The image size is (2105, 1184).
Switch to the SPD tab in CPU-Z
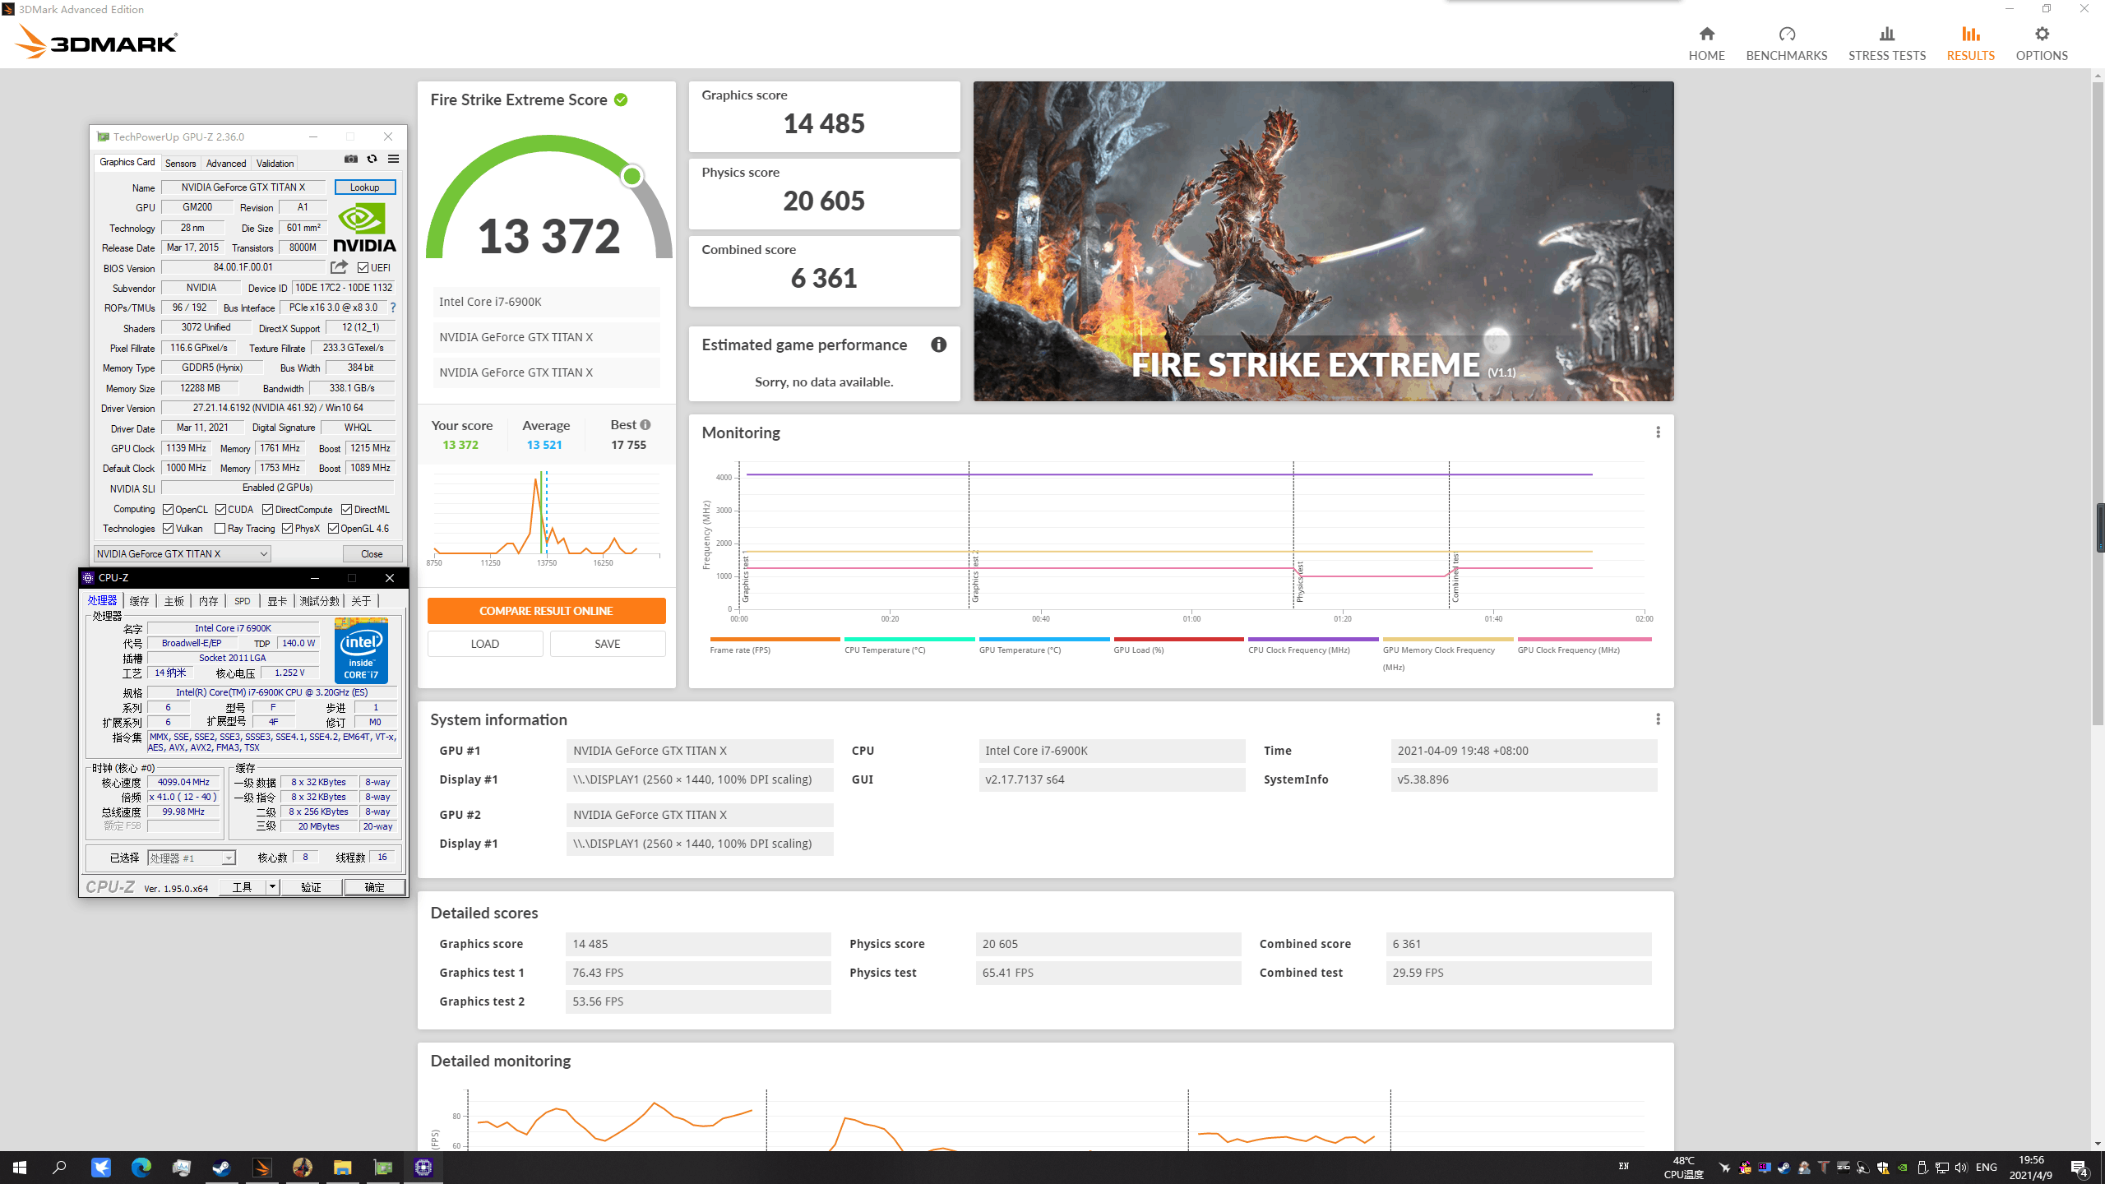click(x=242, y=601)
